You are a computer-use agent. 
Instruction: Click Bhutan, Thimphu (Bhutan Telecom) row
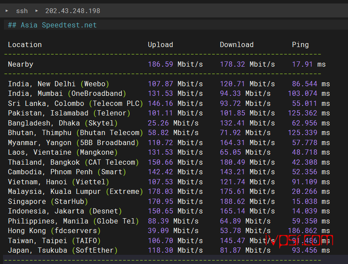(x=75, y=133)
